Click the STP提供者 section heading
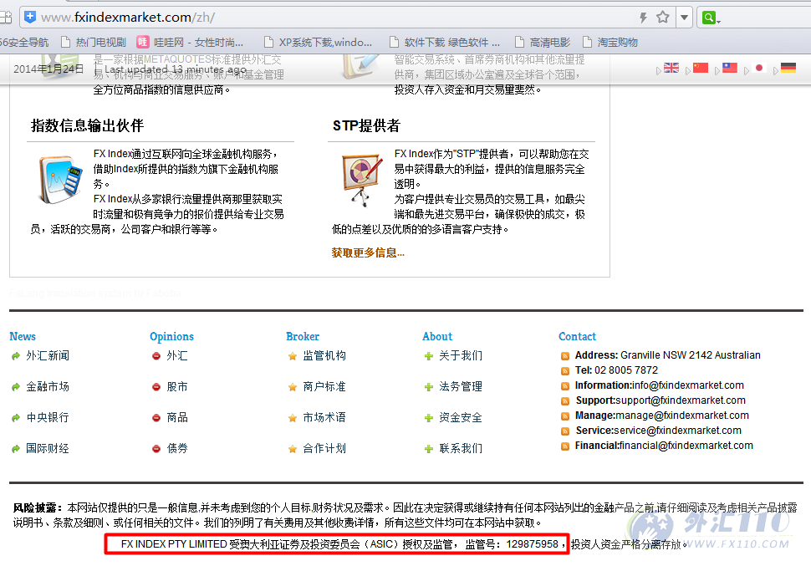The width and height of the screenshot is (811, 566). pos(366,125)
